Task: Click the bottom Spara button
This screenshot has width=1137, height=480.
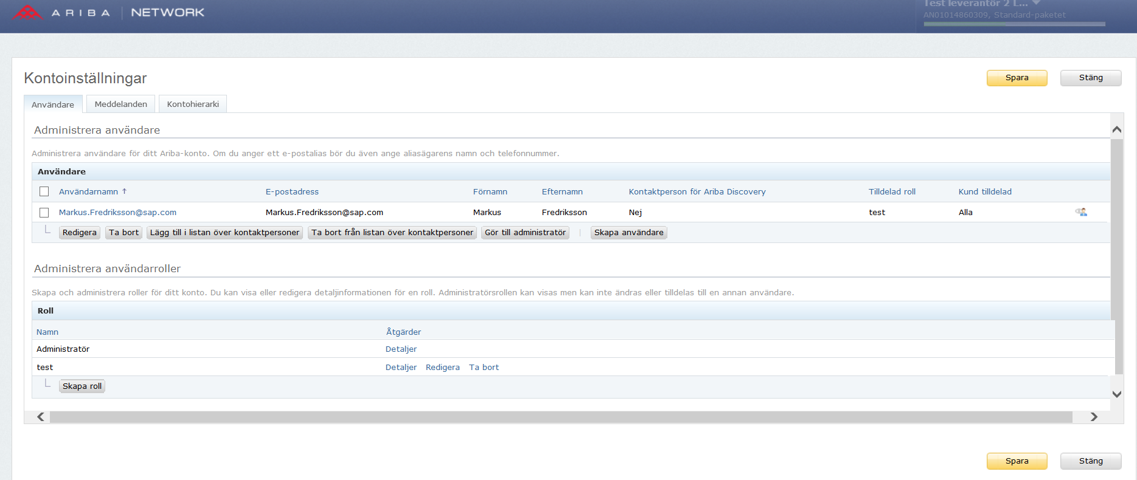Action: [x=1017, y=461]
